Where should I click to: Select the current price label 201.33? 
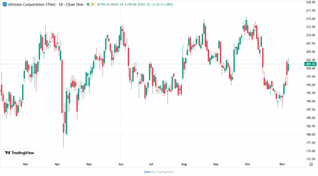click(311, 64)
